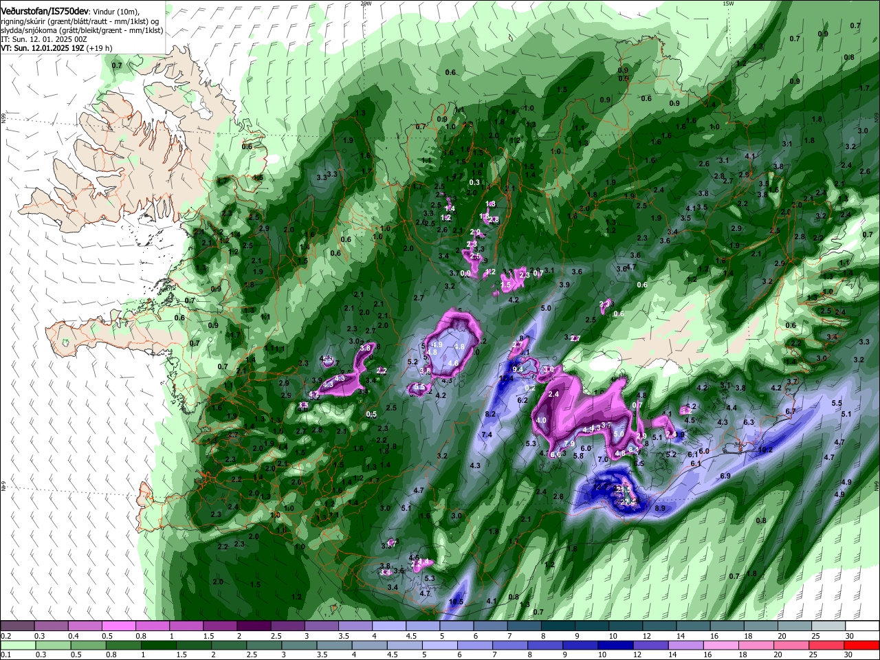The image size is (880, 660).
Task: Click the 15W longitude label at top
Action: point(728,3)
